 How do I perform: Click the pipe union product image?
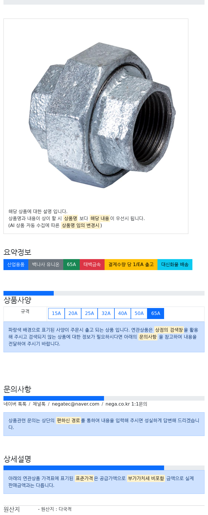click(103, 115)
